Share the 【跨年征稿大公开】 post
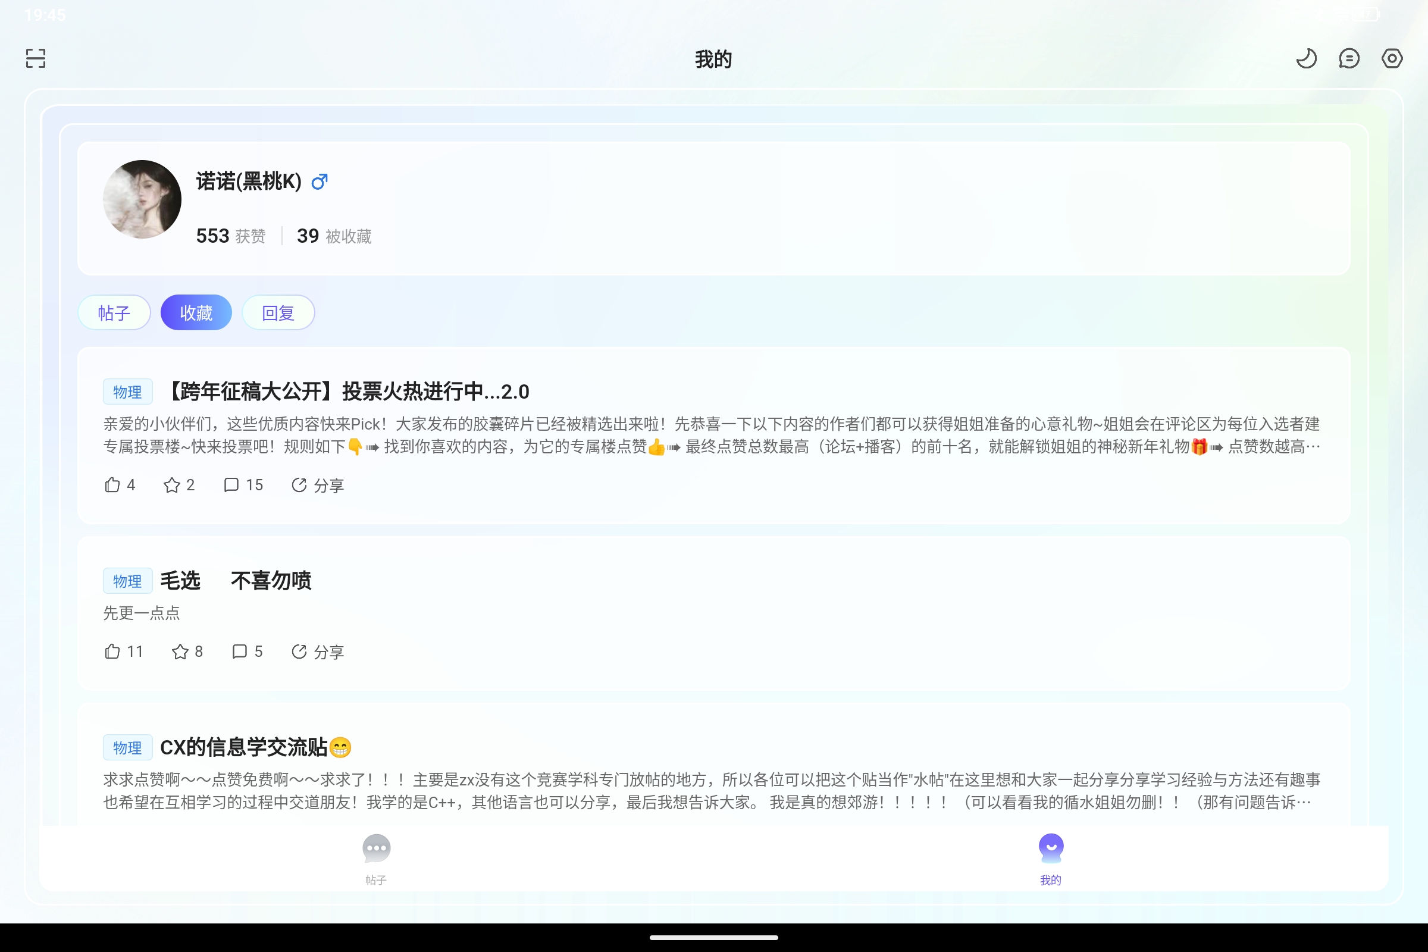 [x=317, y=484]
